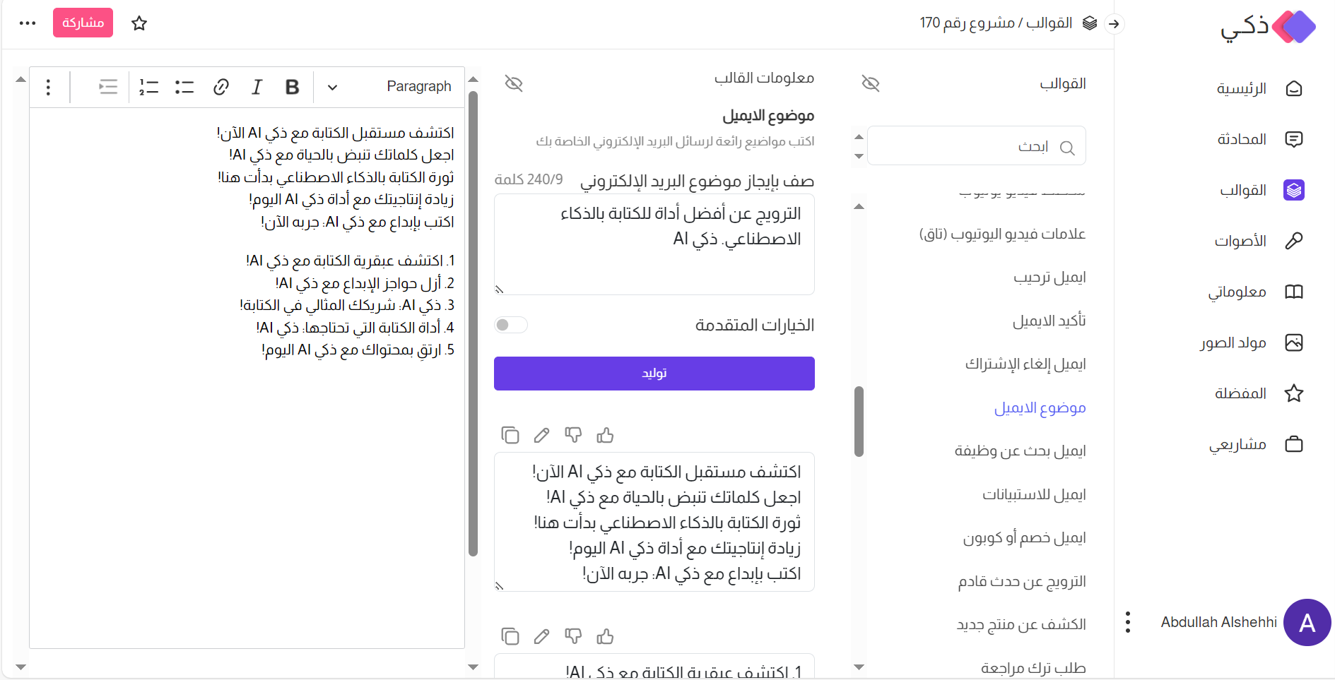Click the مشاركة share button

pos(83,23)
